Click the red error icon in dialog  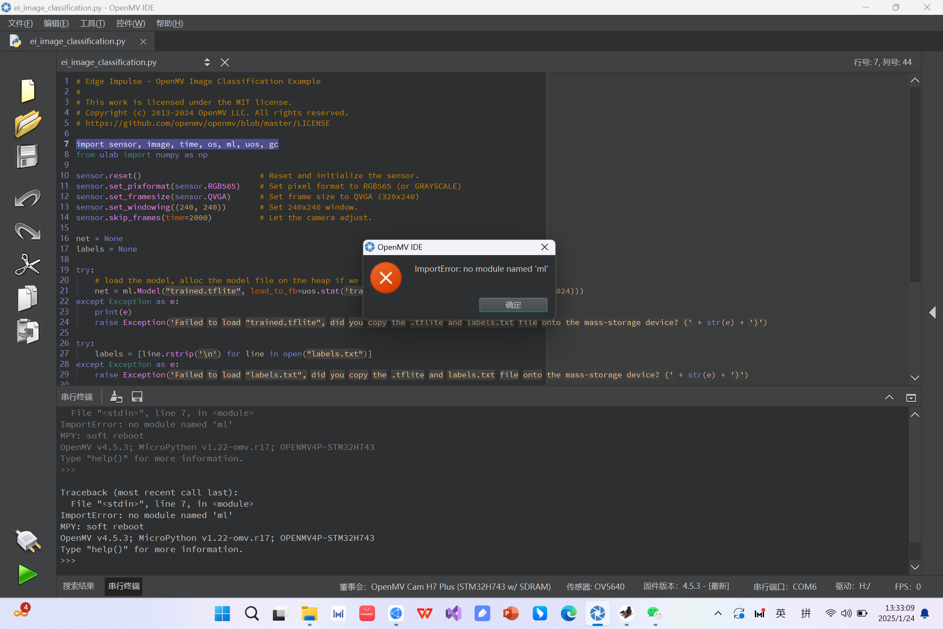(x=386, y=277)
